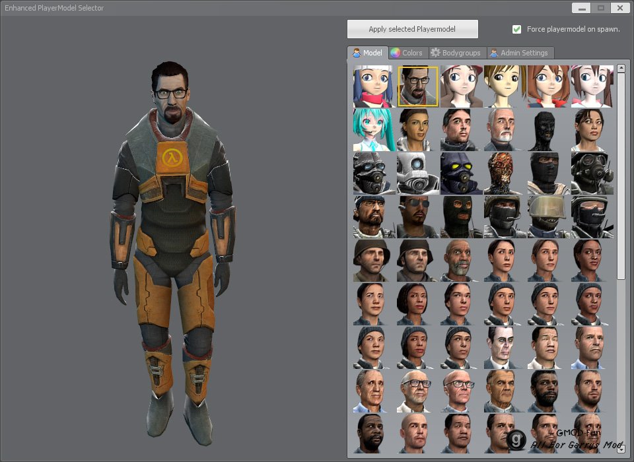Pick the orange-haired anime girl model
This screenshot has width=634, height=462.
click(x=548, y=86)
